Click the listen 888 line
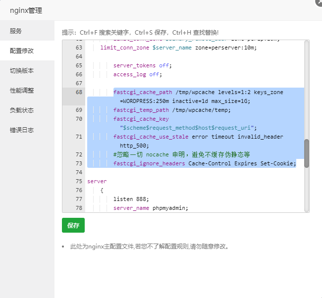The image size is (322, 298). 124,199
